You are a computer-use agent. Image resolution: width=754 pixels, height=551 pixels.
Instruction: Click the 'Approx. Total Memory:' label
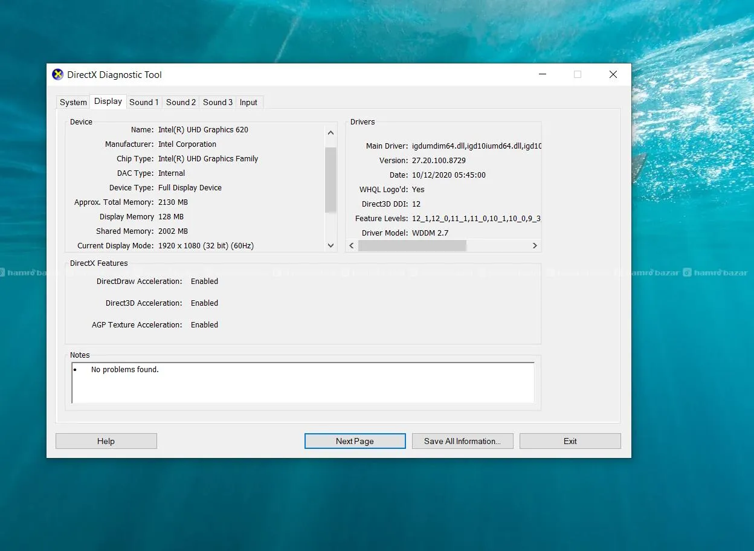point(114,202)
